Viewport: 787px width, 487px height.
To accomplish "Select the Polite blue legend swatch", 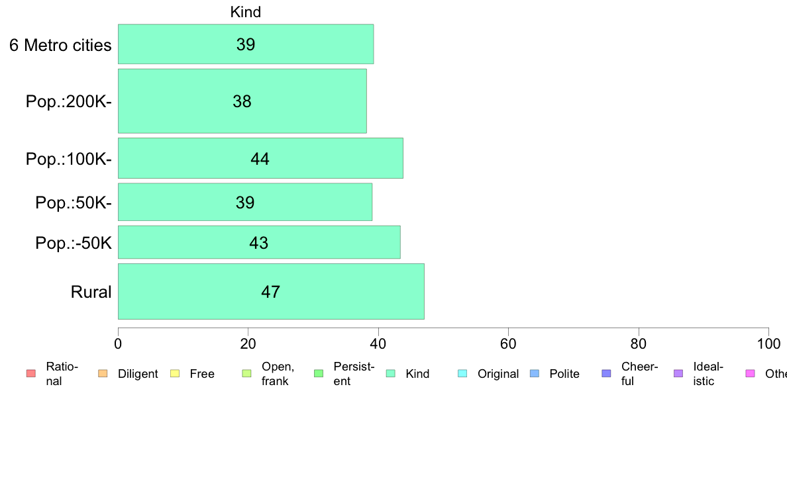I will tap(535, 373).
